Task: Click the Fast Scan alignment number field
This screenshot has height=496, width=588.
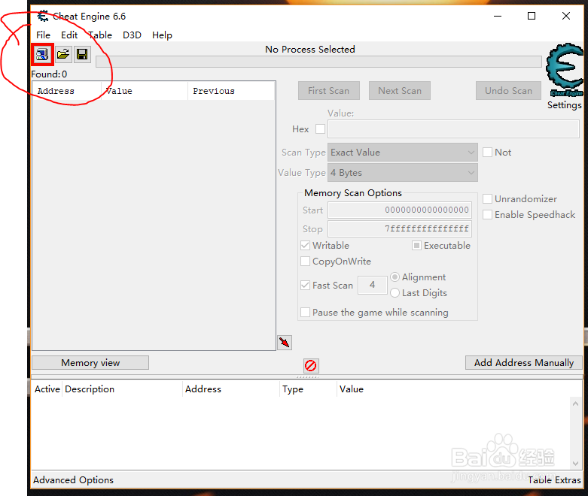Action: point(373,286)
